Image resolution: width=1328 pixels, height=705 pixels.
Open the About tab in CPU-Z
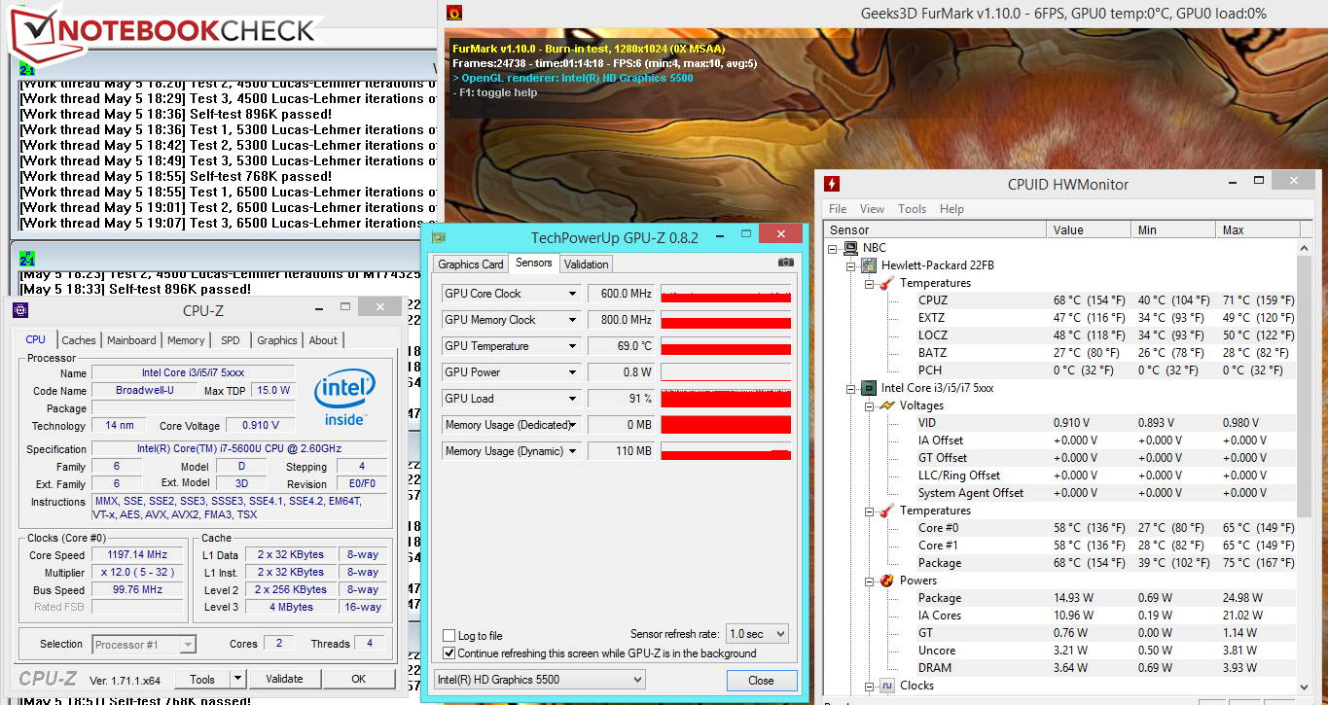[323, 340]
